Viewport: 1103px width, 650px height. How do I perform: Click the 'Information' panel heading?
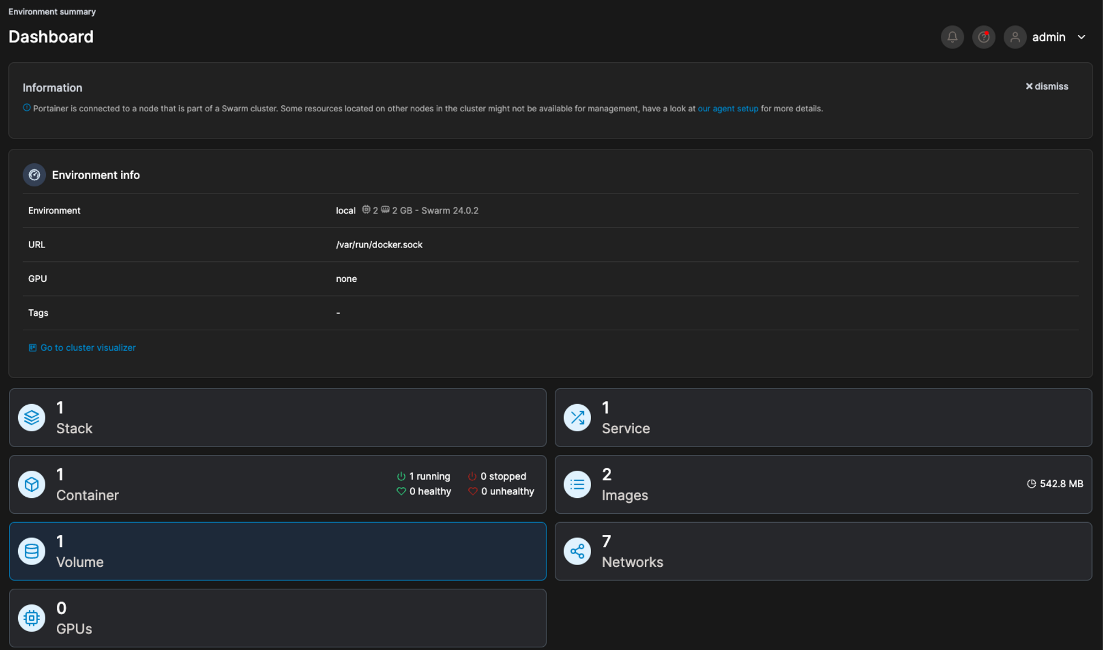coord(52,88)
